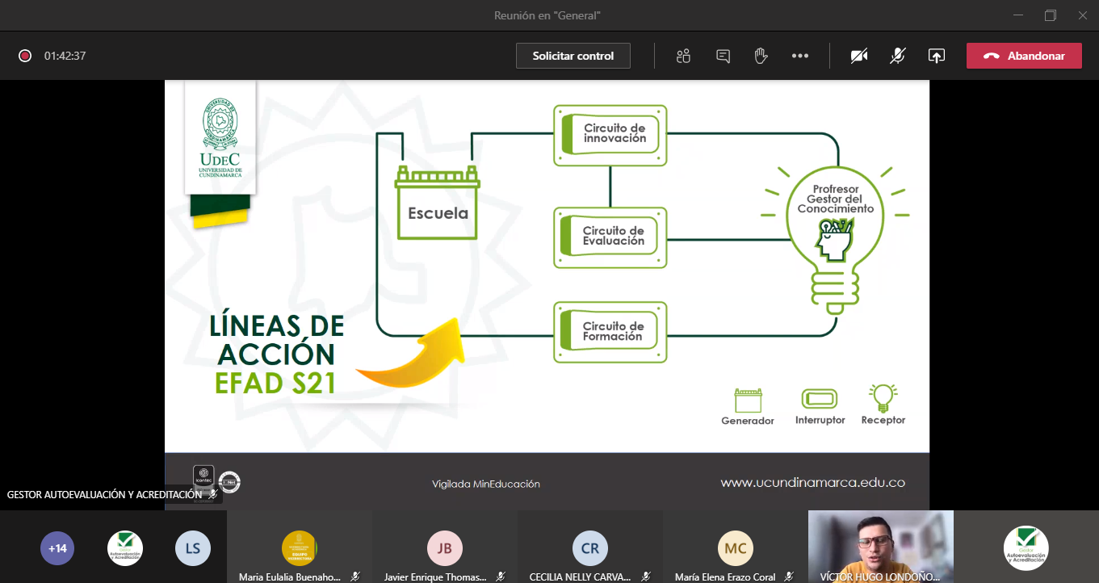Select Javier Enrique Thomas JB avatar

(x=445, y=548)
